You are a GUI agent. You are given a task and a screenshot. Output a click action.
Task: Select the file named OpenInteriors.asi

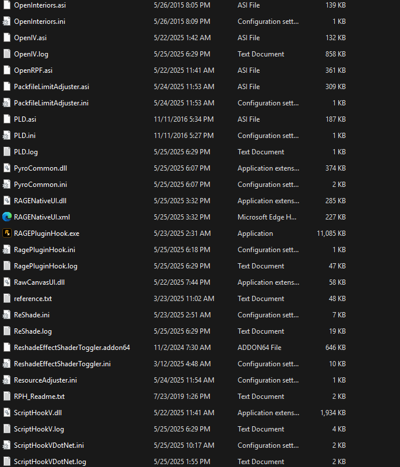point(40,5)
